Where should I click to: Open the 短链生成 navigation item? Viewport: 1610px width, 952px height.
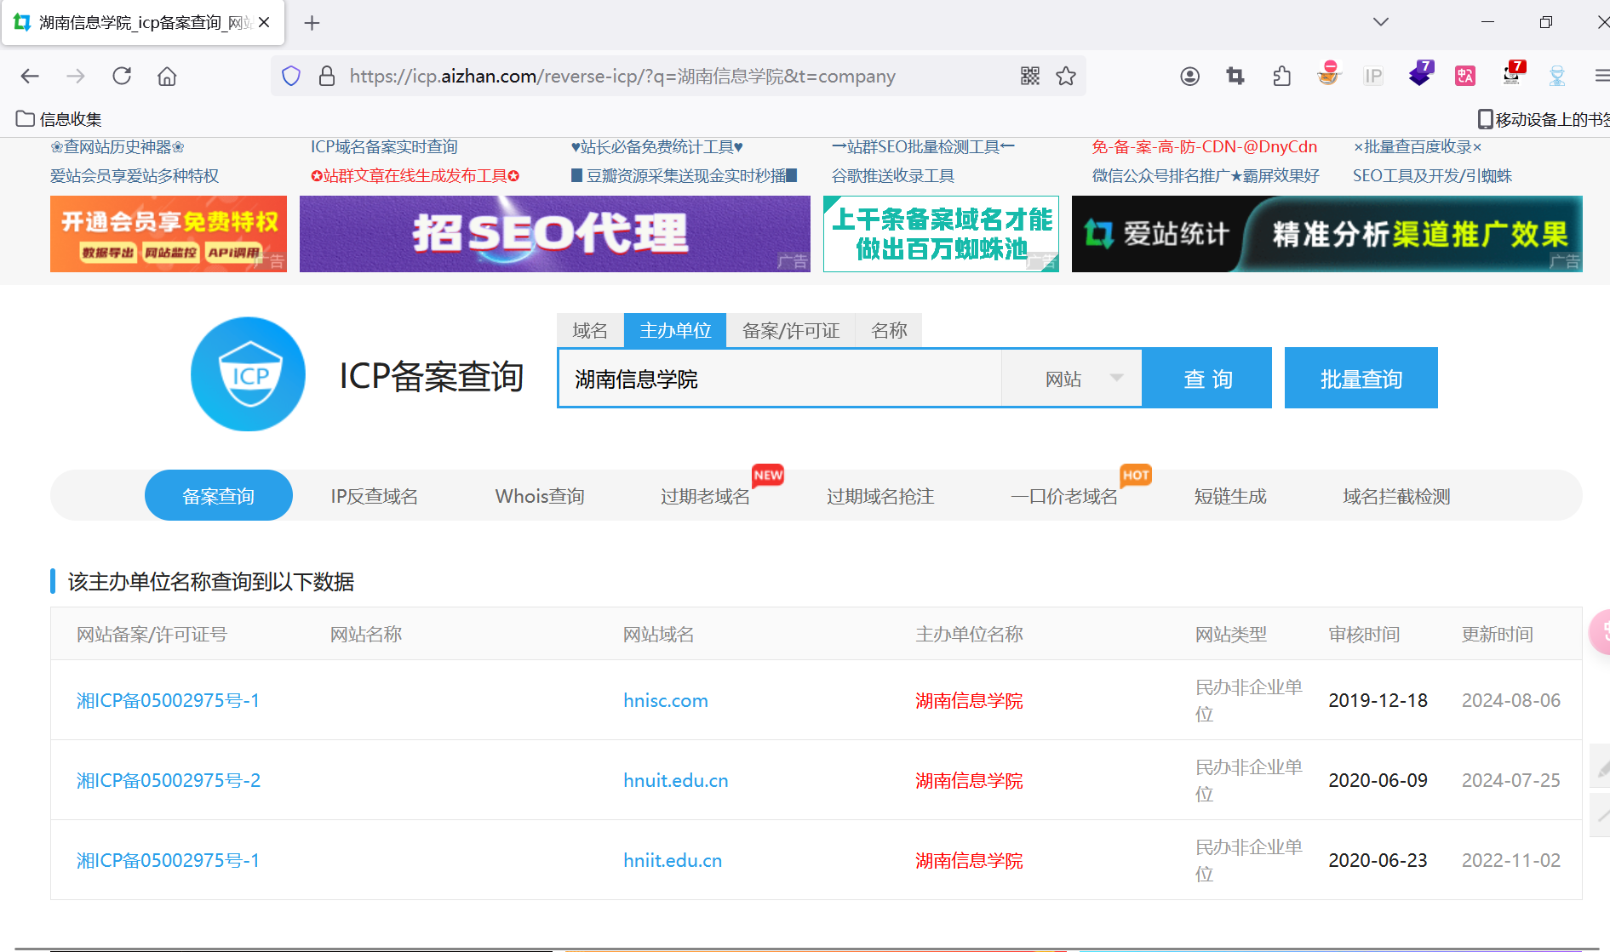pyautogui.click(x=1230, y=496)
